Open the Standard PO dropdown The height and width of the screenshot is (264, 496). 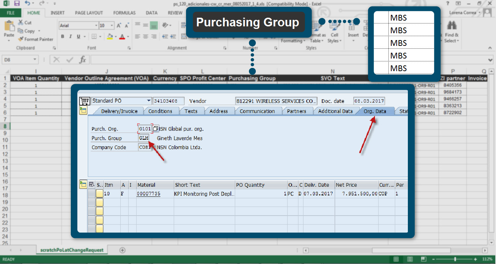tap(148, 101)
